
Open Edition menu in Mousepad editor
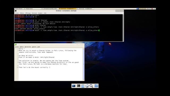tap(22, 47)
